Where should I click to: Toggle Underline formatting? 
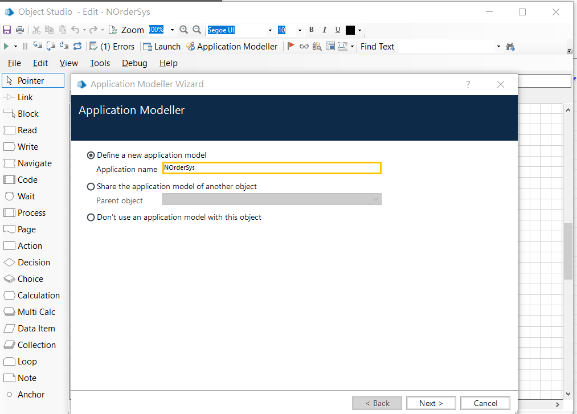[x=337, y=30]
